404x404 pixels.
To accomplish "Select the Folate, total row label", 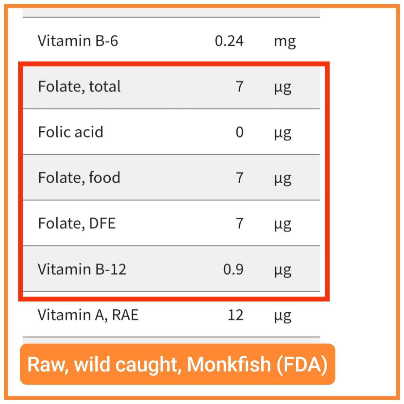I will point(79,86).
